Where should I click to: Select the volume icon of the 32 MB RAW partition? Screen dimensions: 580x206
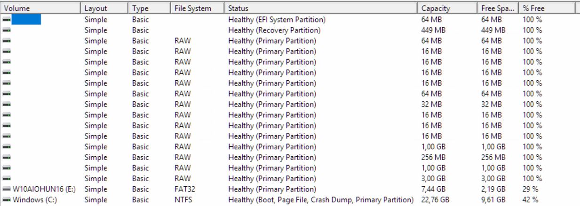point(6,105)
